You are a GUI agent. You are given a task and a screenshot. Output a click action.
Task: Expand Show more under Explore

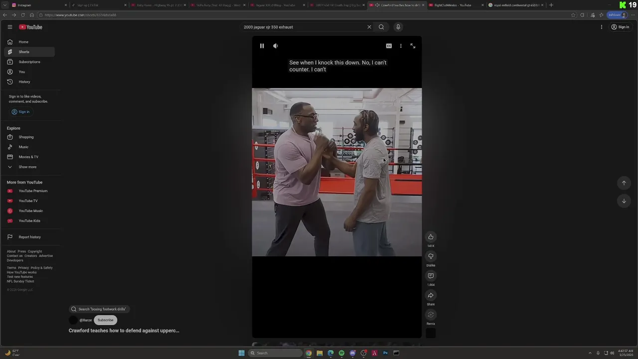coord(29,167)
